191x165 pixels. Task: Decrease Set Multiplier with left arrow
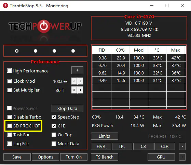click(74, 90)
